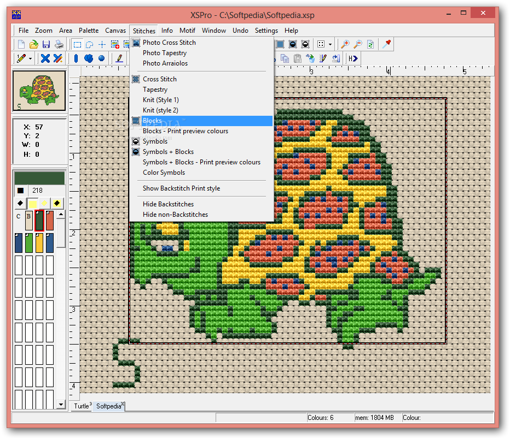The image size is (510, 439).
Task: Open dropdown arrow next to pencil tool
Action: tap(30, 59)
